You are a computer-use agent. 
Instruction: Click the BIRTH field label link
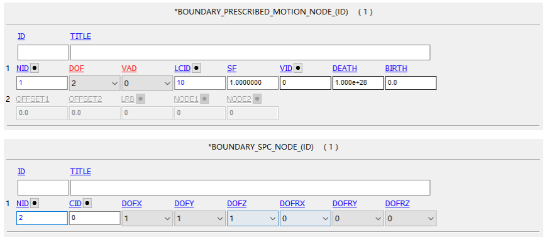[396, 69]
